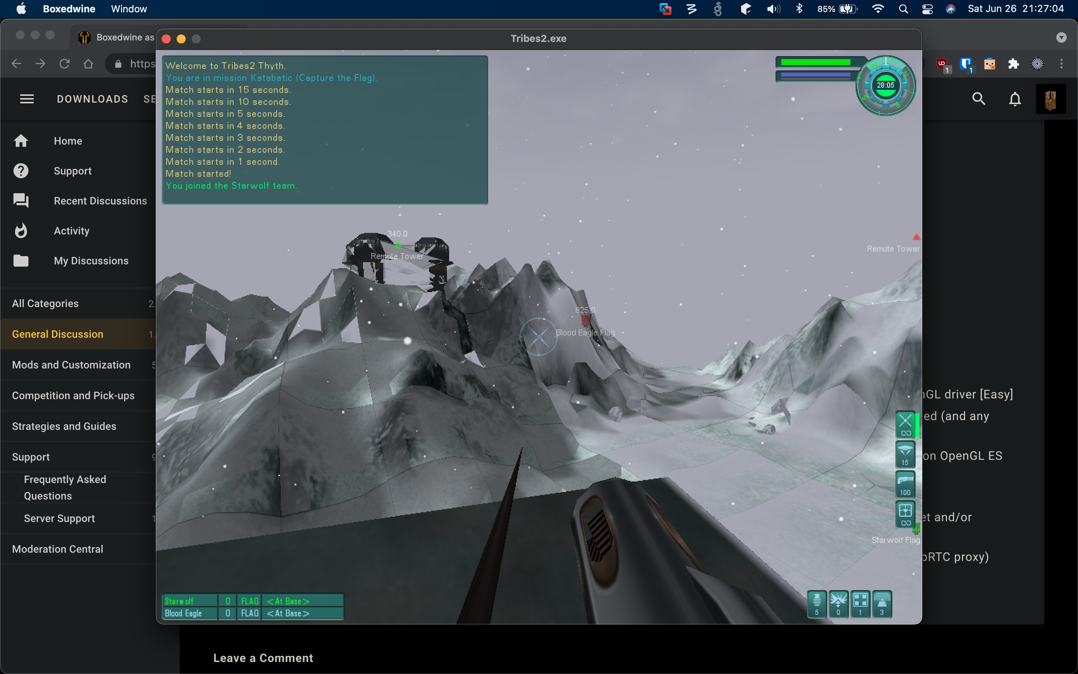The image size is (1078, 674).
Task: Click the browser forward arrow
Action: [x=40, y=64]
